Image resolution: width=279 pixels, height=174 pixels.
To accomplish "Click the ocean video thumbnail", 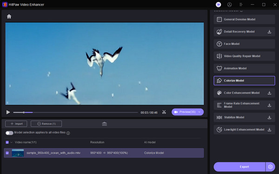I will click(18, 153).
